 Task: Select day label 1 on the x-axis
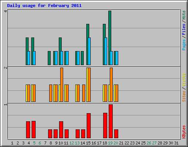tap(12, 143)
